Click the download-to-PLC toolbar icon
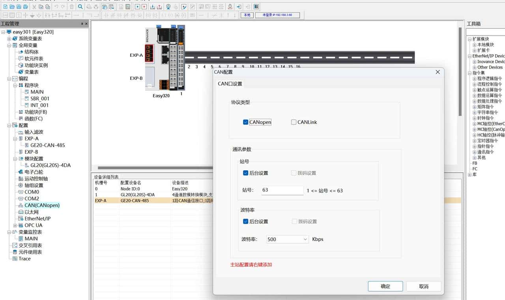 pos(153,7)
